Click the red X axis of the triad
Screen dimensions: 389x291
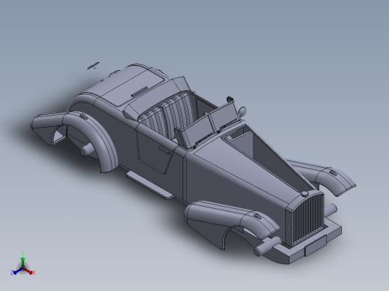tap(29, 271)
